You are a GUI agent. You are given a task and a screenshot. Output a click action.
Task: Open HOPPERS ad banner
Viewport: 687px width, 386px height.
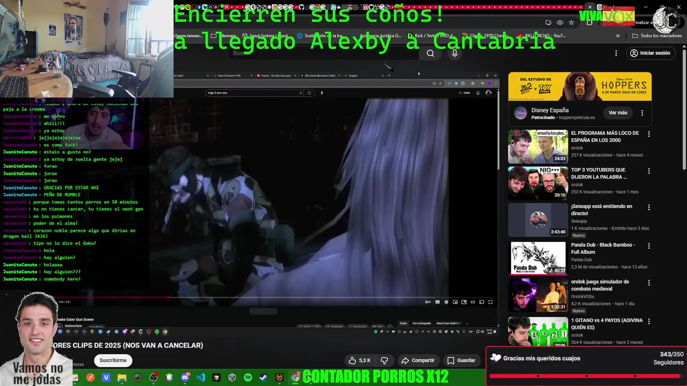pyautogui.click(x=580, y=86)
